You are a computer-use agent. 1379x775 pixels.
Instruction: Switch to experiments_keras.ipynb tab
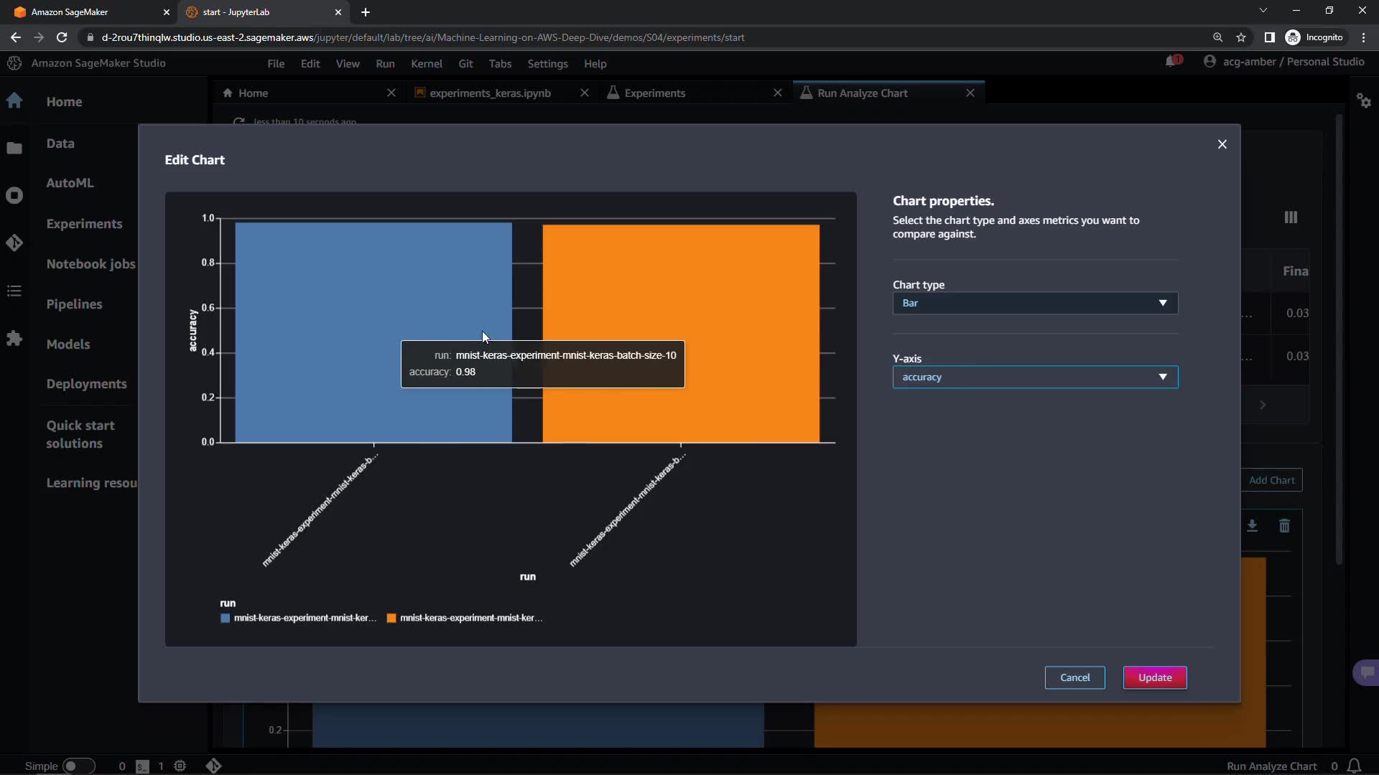pos(490,93)
